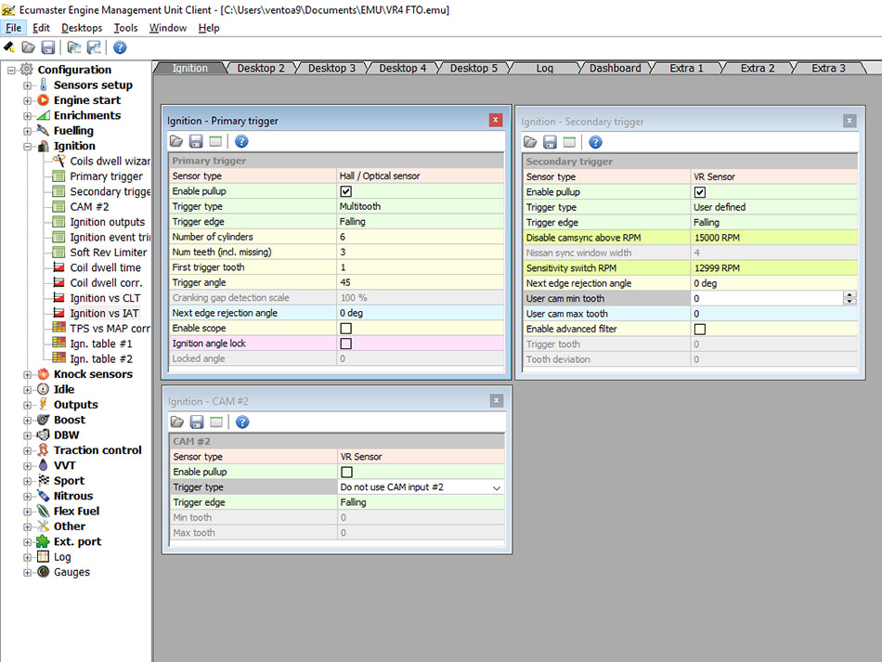Toggle Enable scope checkbox

click(346, 328)
